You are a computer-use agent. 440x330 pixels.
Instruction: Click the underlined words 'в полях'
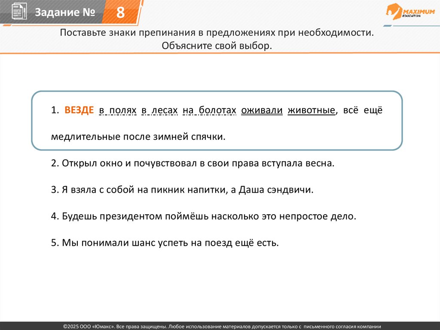(118, 110)
